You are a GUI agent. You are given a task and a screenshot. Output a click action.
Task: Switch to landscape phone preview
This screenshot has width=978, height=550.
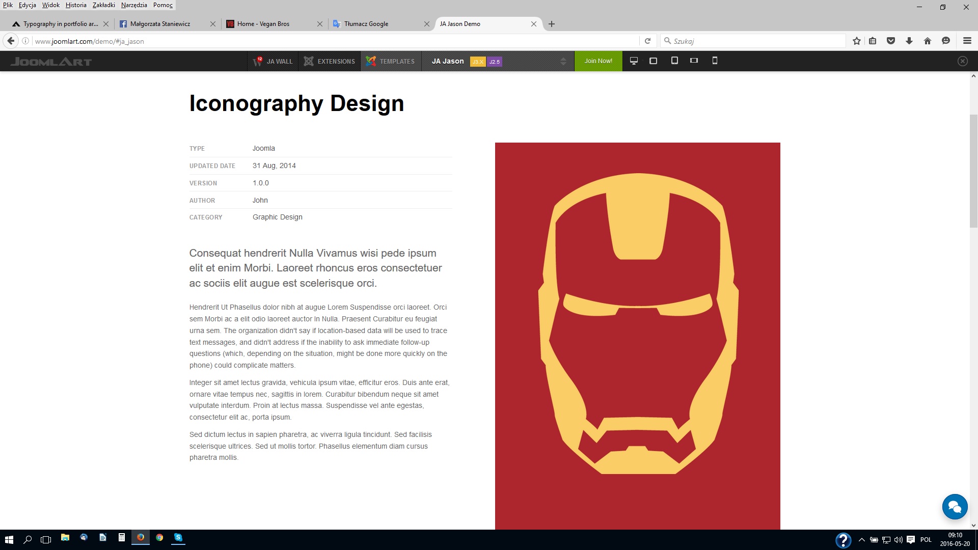click(694, 61)
